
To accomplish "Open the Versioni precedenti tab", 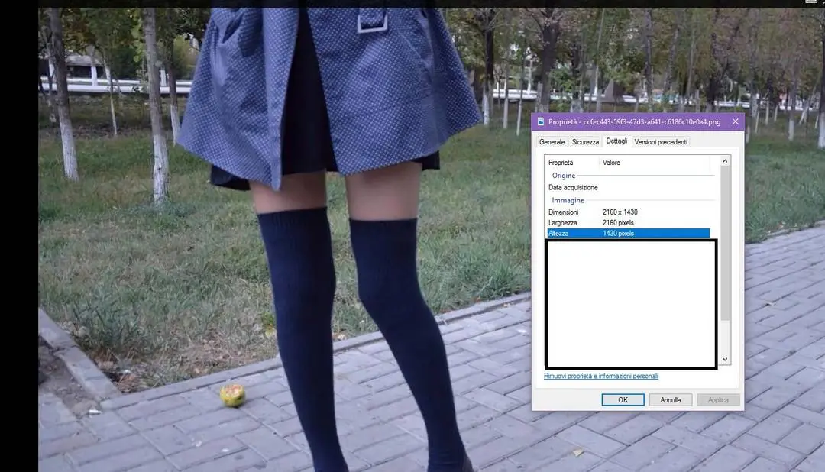I will [660, 142].
